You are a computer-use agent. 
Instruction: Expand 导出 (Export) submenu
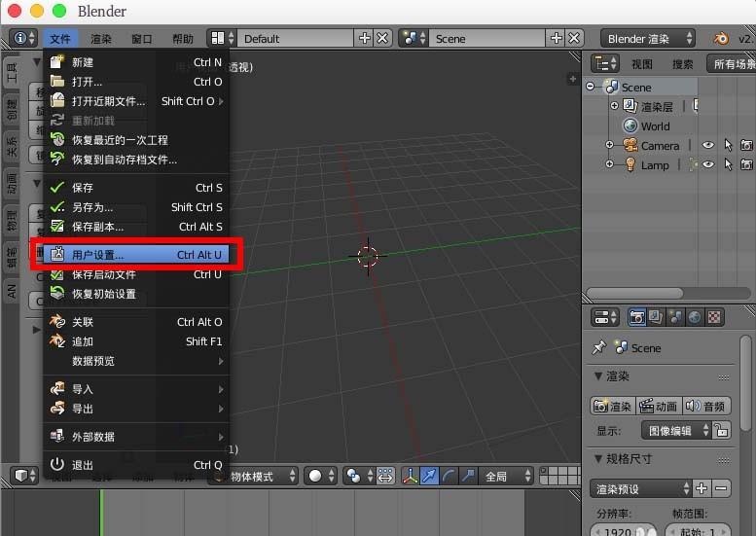pyautogui.click(x=136, y=409)
